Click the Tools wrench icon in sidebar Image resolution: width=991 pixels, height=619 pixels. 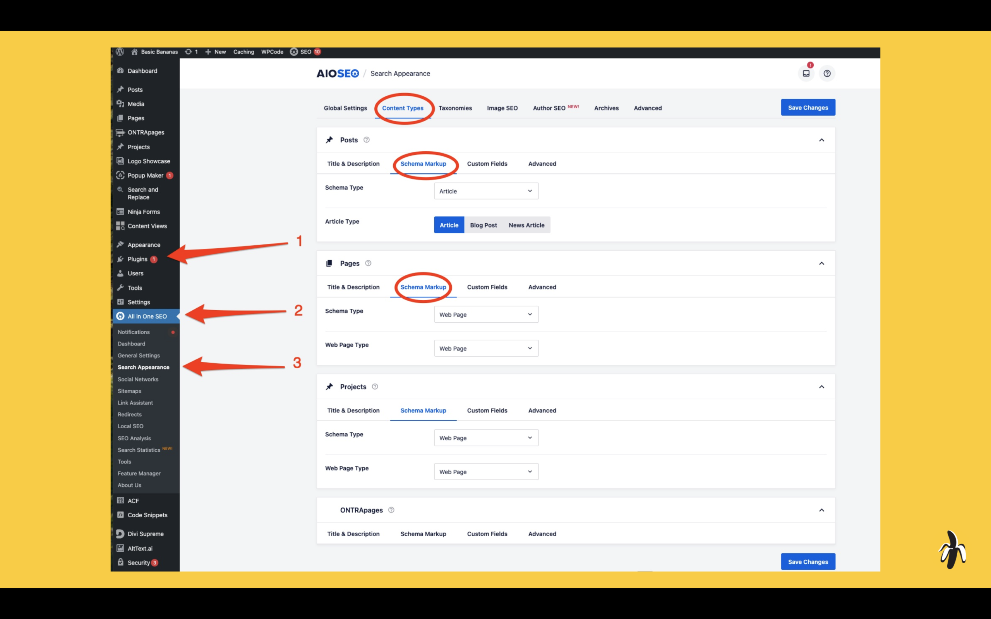(x=120, y=288)
